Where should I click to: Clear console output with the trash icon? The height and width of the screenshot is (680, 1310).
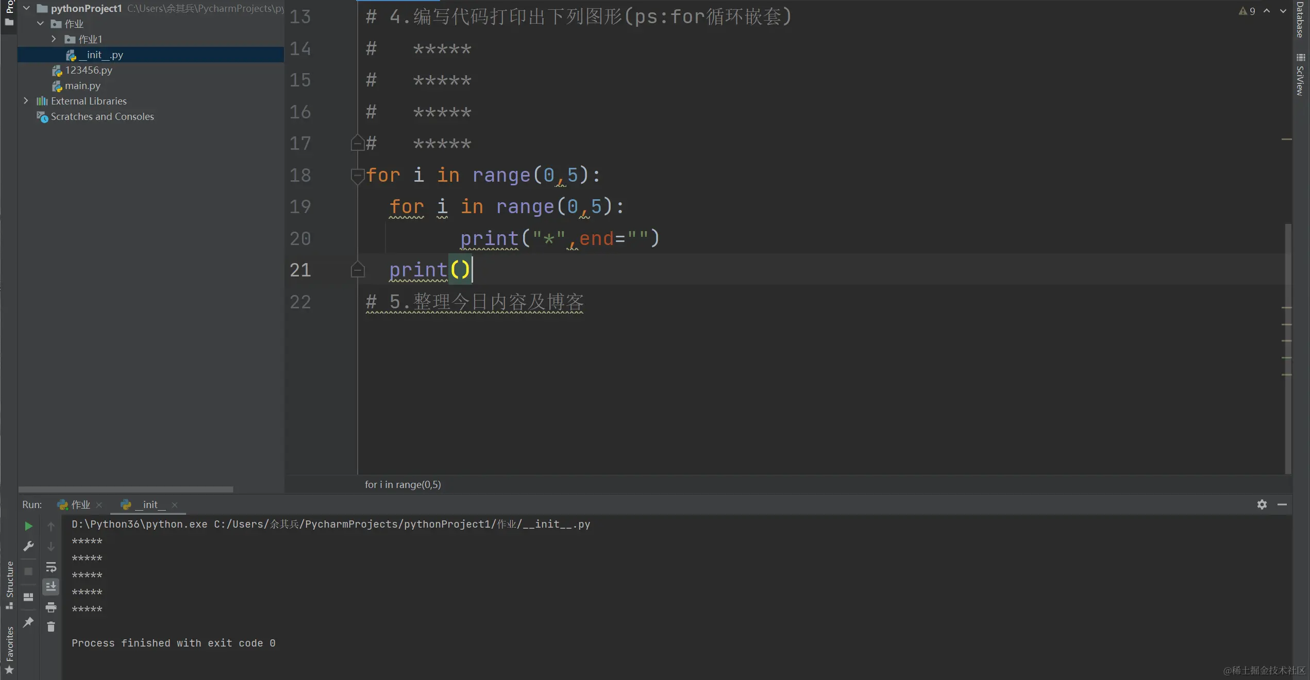coord(51,626)
